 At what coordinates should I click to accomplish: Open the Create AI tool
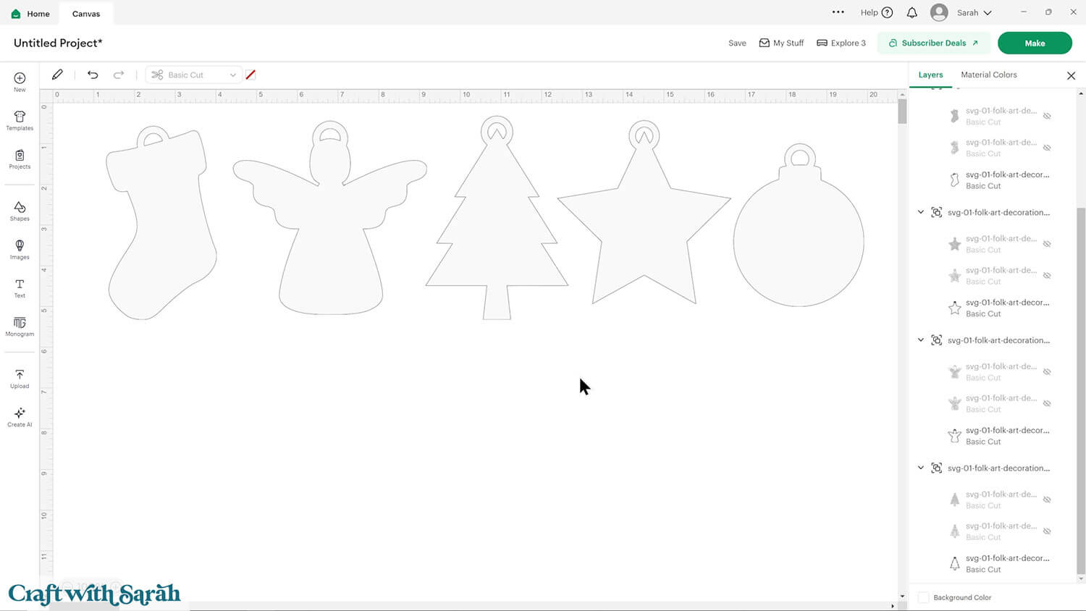tap(20, 413)
